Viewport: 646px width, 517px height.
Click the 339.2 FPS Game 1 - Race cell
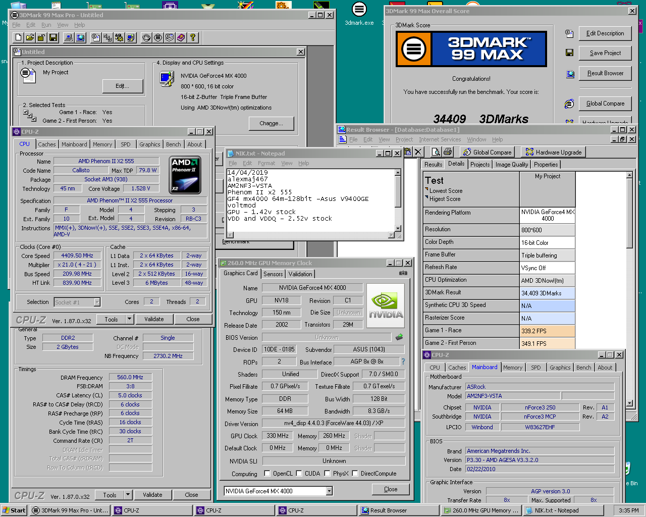(x=548, y=331)
